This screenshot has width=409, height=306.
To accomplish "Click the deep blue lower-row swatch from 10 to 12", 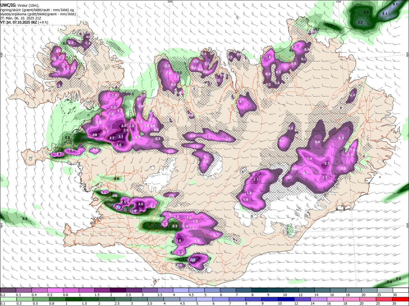I will tap(286, 299).
